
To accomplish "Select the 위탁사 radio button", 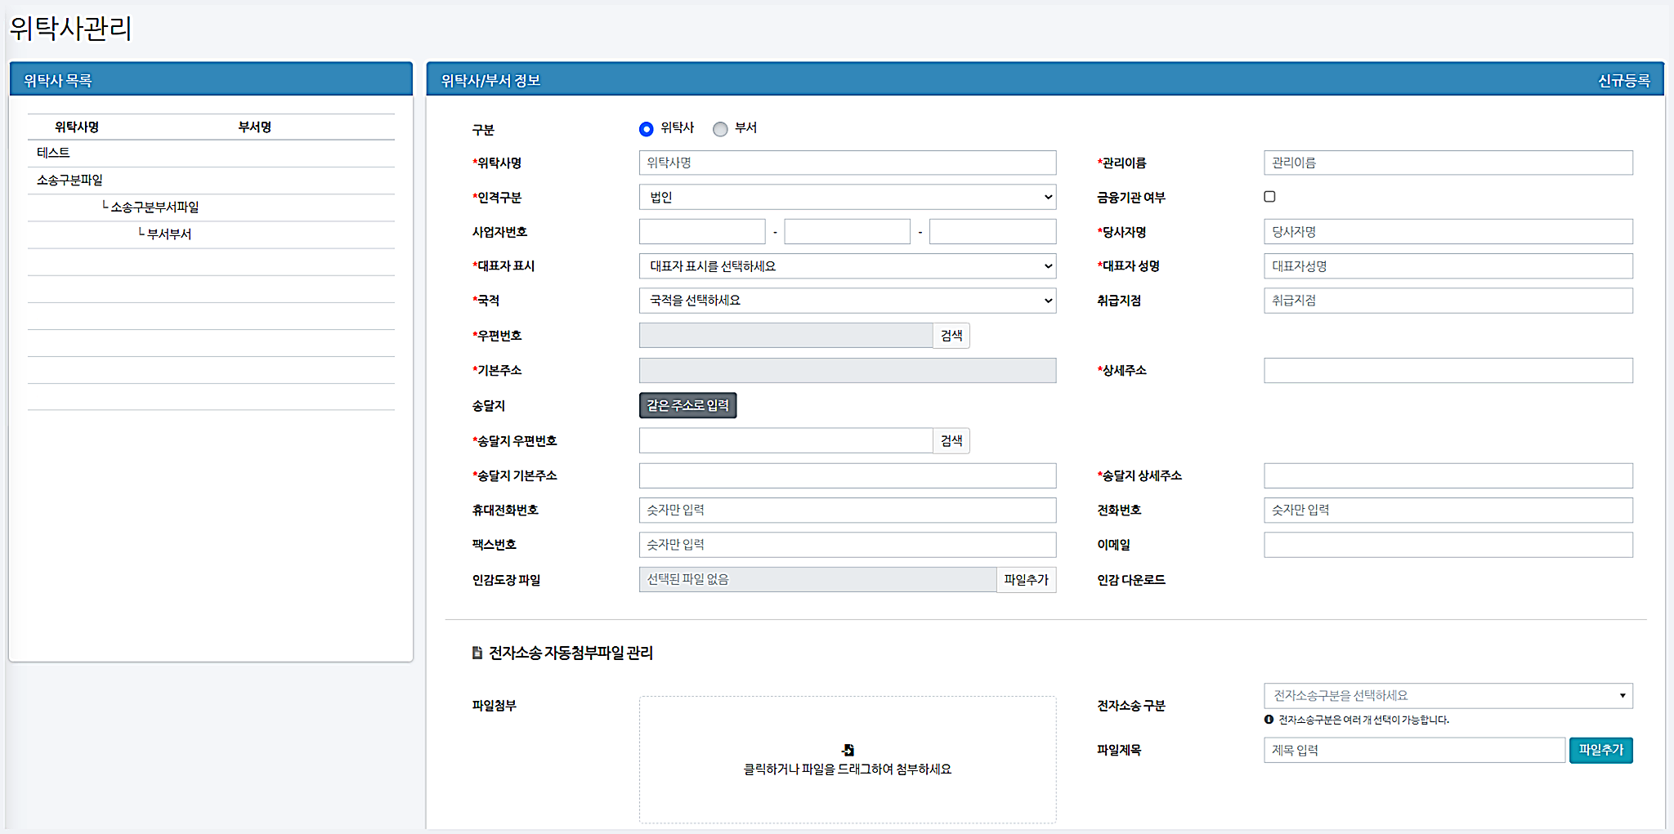I will [x=645, y=128].
